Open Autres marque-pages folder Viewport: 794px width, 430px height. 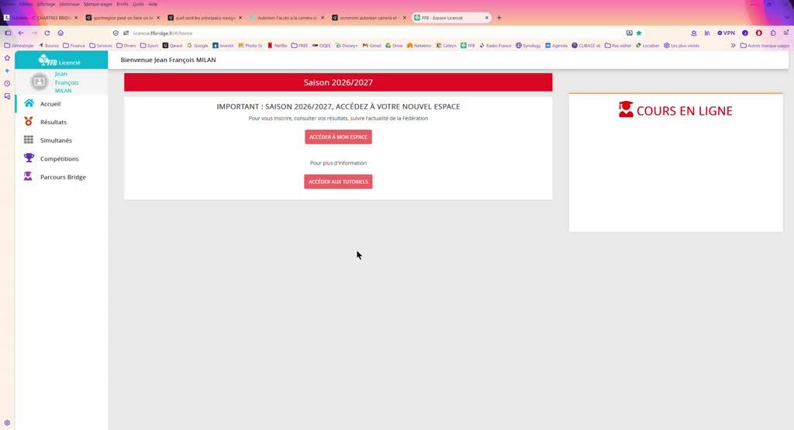click(x=765, y=46)
